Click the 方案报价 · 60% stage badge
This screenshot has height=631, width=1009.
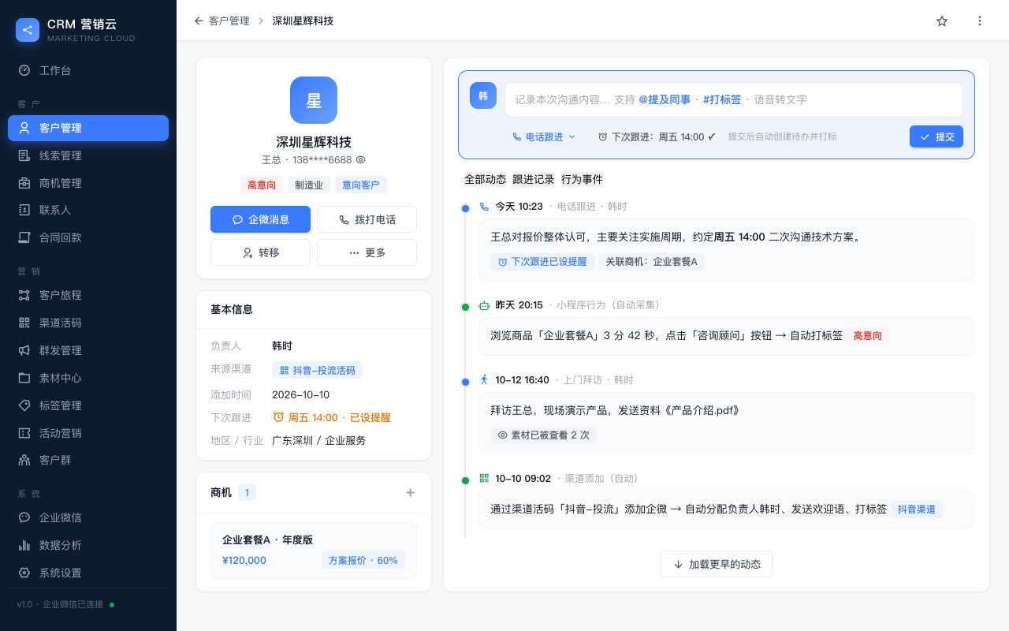click(363, 560)
